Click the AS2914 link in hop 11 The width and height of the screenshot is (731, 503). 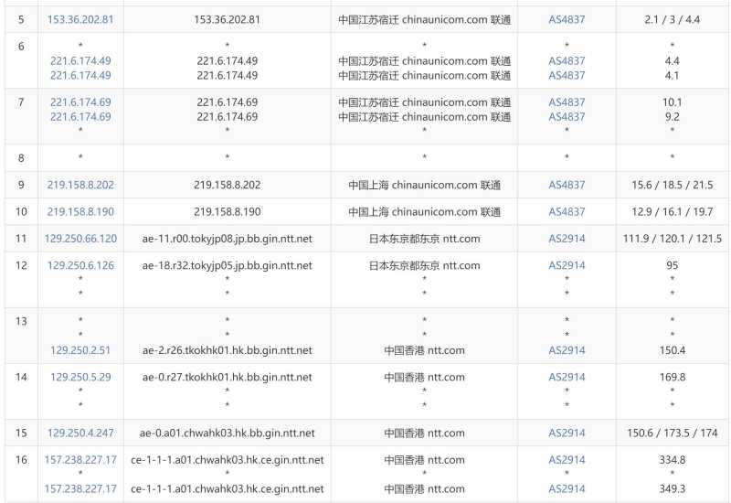coord(567,239)
